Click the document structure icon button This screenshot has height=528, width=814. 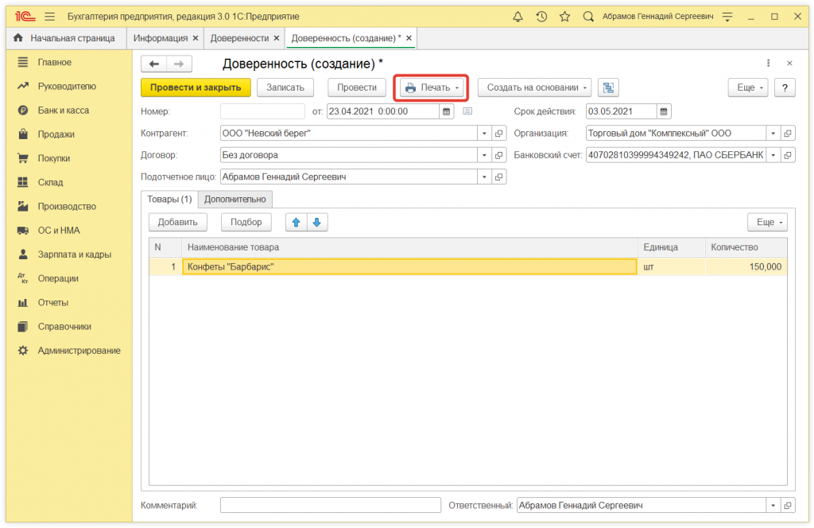point(609,87)
